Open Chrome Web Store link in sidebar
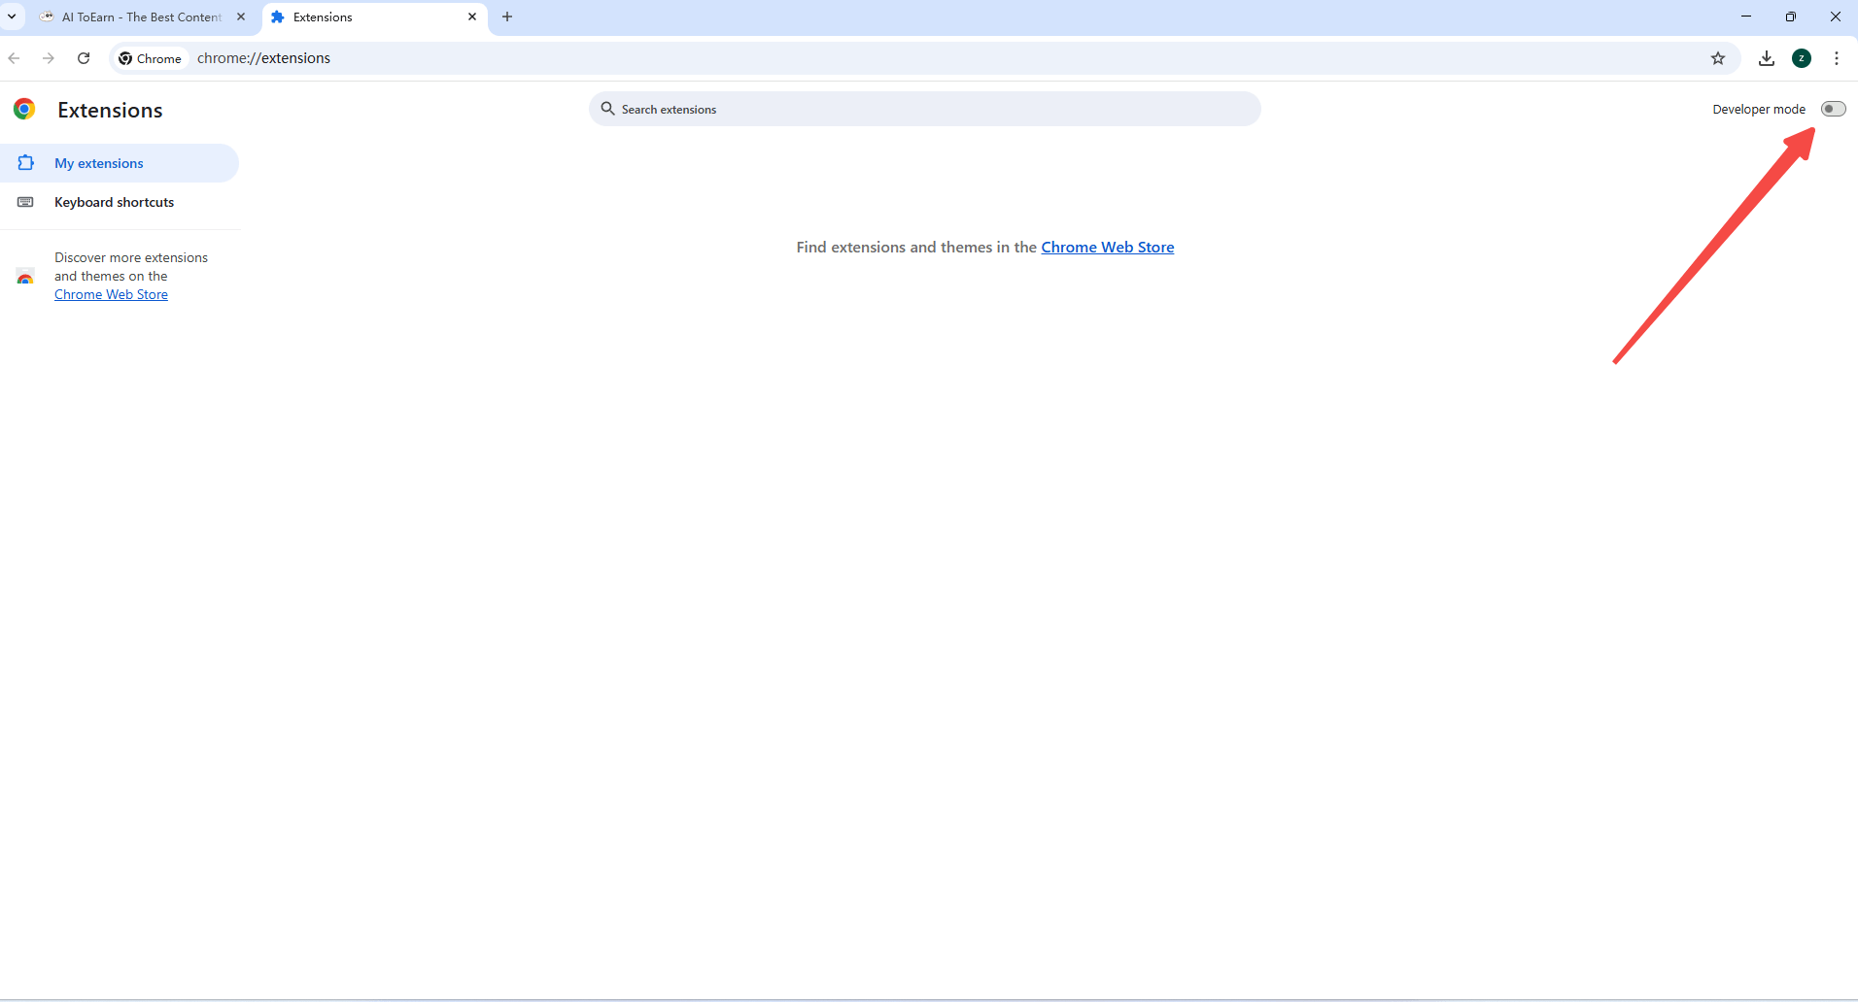Screen dimensions: 1858x1002 111,294
